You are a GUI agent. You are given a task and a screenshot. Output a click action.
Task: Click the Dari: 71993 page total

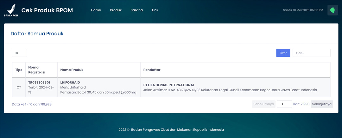tap(301, 104)
